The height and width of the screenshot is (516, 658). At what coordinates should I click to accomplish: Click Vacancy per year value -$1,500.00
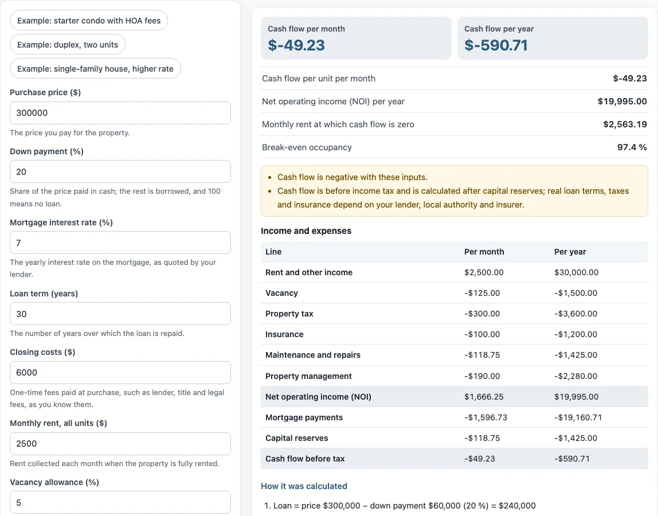click(575, 293)
